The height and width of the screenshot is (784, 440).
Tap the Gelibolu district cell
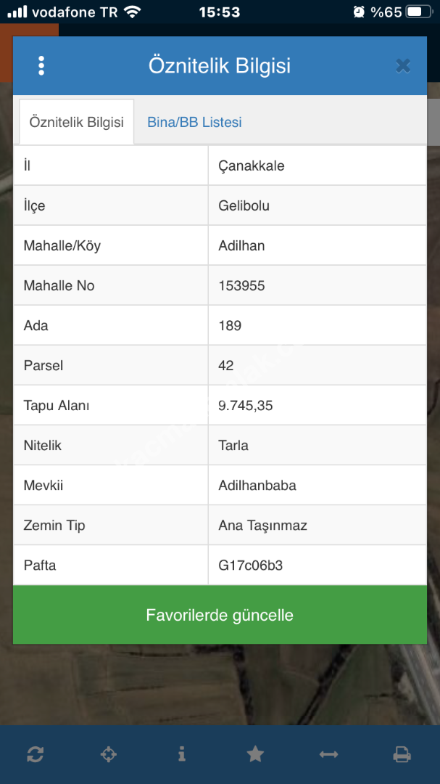point(244,206)
